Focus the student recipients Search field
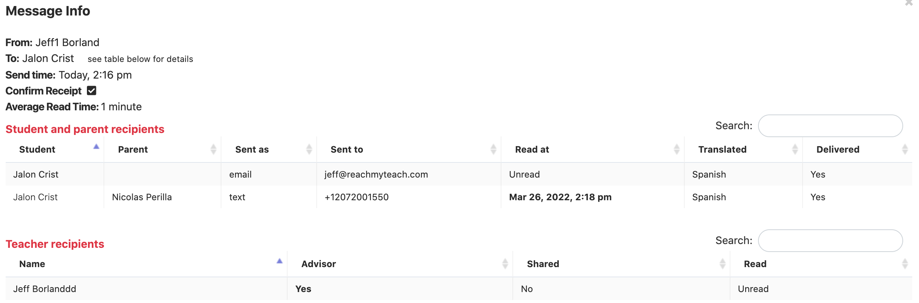Screen dimensions: 919x303 click(x=830, y=126)
